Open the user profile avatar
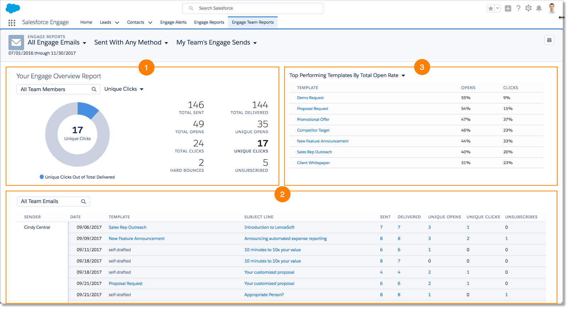 point(552,8)
